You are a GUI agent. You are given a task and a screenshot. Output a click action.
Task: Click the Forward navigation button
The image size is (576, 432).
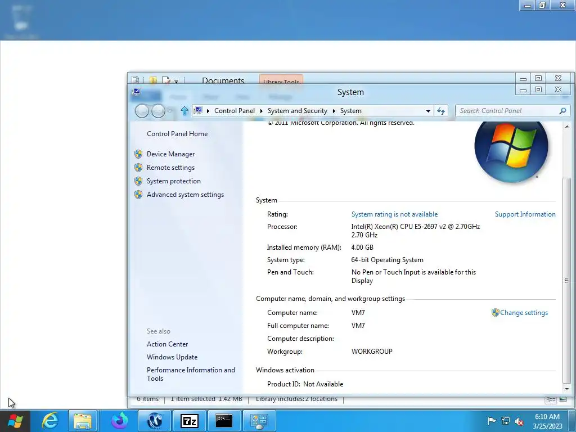point(158,111)
